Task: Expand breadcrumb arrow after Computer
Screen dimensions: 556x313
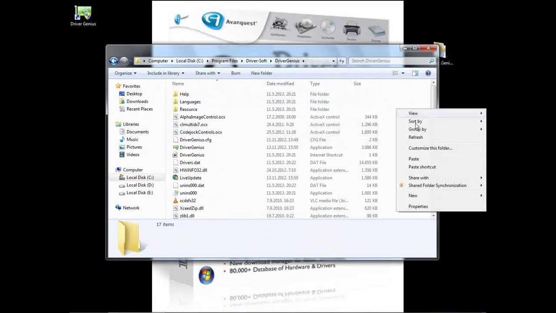Action: coord(172,61)
